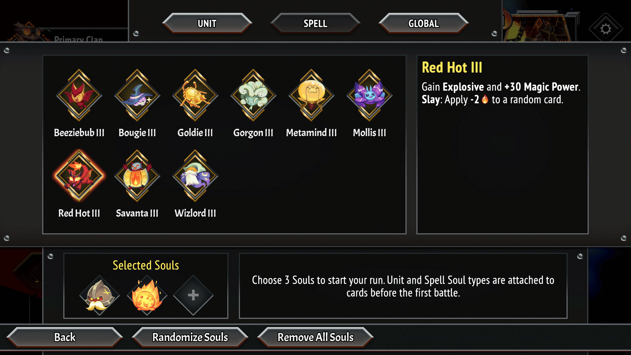Select the Gorgon III soul icon
This screenshot has width=631, height=355.
253,95
